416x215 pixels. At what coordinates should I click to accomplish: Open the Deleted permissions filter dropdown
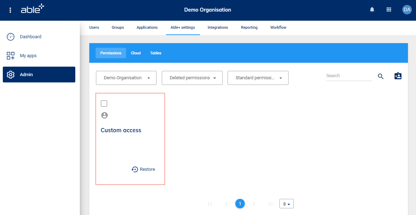[192, 78]
